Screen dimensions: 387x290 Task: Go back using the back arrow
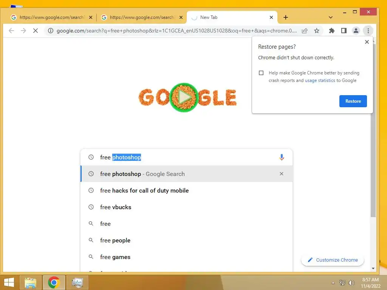11,31
